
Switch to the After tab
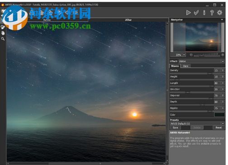(128, 20)
